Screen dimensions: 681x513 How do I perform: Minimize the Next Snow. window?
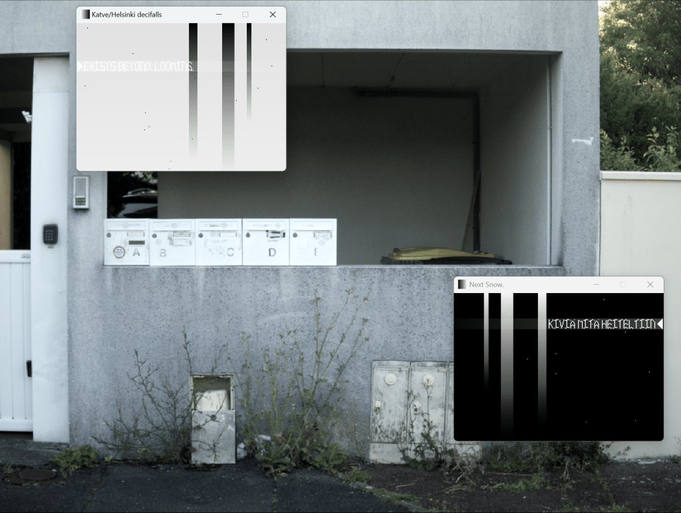coord(596,284)
